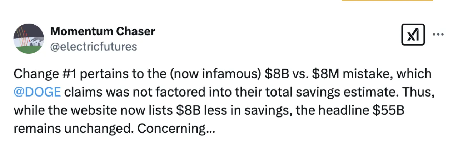
Task: Click the 'remains unchanged.' text
Action: click(x=74, y=129)
